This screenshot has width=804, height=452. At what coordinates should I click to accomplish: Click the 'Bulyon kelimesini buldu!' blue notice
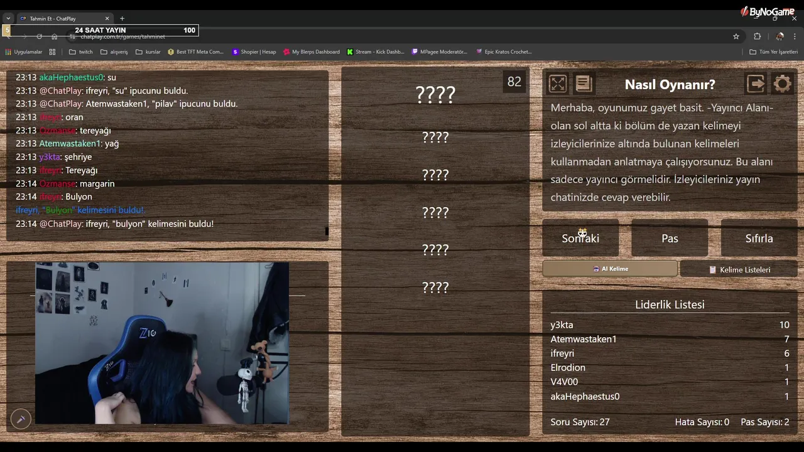80,210
